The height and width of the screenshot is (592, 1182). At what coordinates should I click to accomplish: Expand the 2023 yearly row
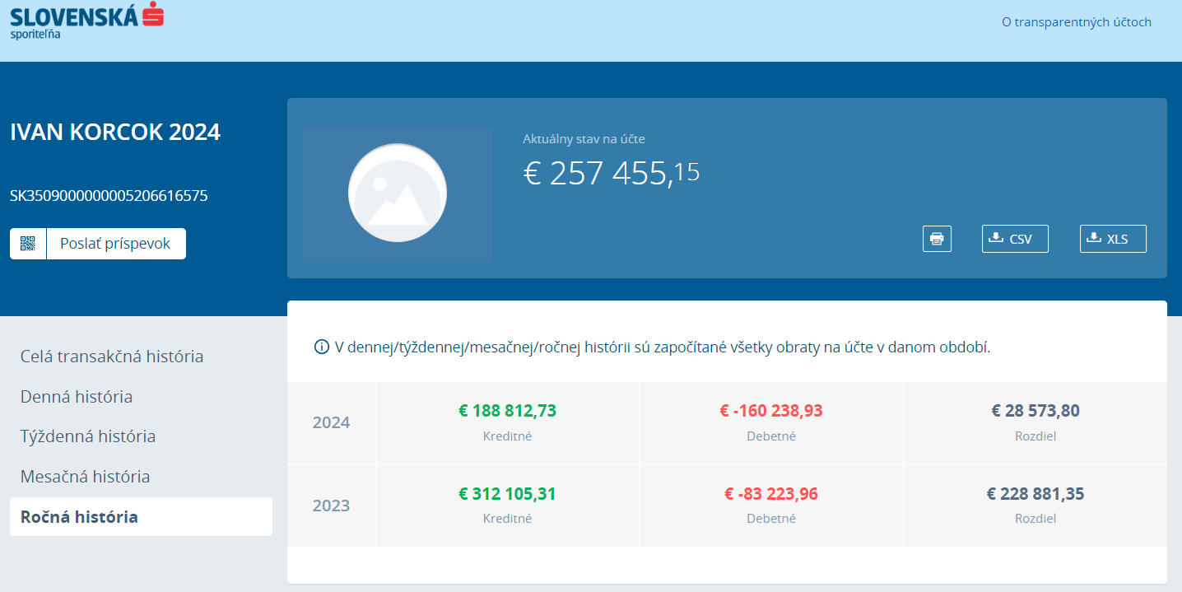(x=331, y=506)
